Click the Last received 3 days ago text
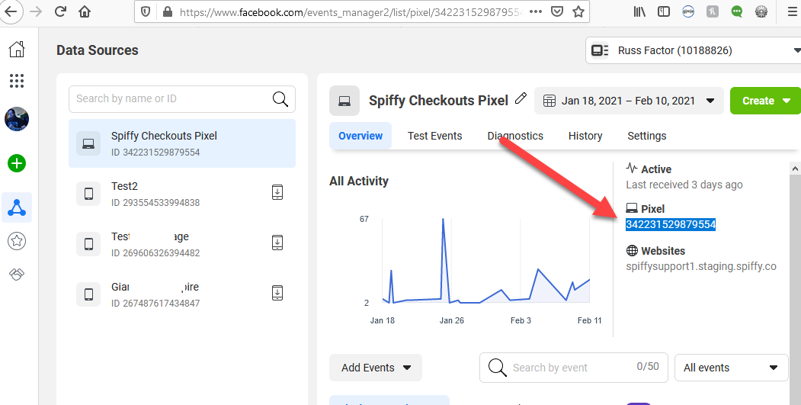Viewport: 801px width, 405px height. point(684,185)
